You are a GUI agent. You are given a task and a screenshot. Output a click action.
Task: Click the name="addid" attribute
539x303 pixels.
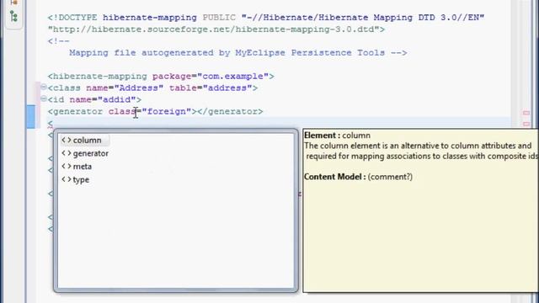103,99
